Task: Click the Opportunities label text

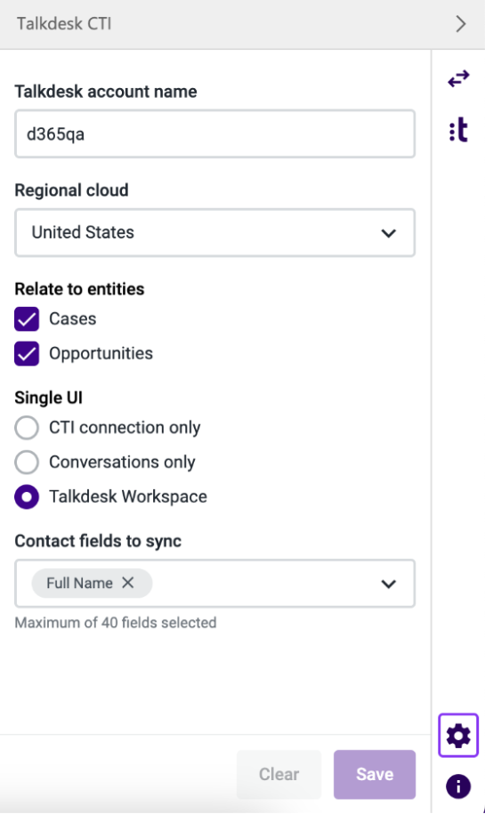Action: (x=101, y=353)
